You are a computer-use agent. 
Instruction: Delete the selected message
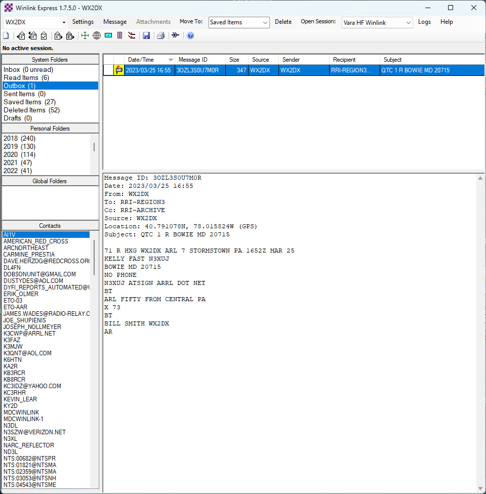[x=283, y=22]
